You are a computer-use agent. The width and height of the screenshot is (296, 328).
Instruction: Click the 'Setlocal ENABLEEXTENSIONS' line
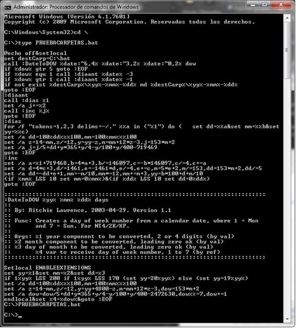(x=48, y=268)
